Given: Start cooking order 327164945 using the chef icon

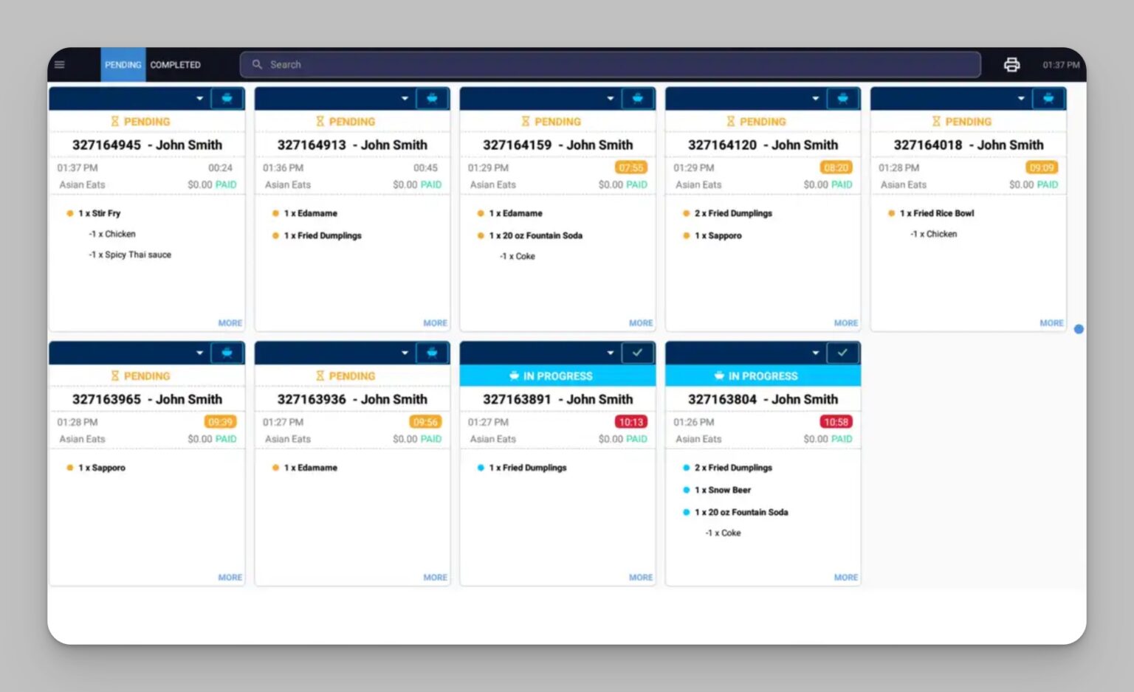Looking at the screenshot, I should [x=227, y=97].
